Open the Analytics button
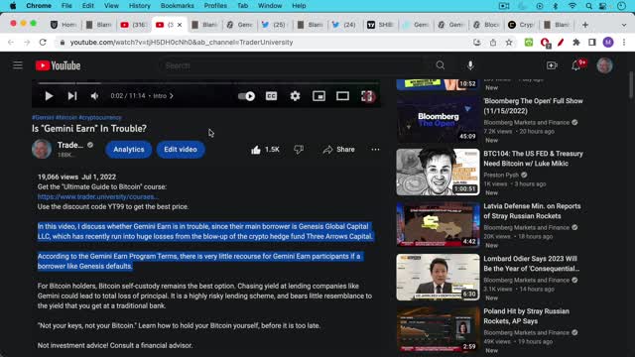635x357 pixels. (129, 150)
